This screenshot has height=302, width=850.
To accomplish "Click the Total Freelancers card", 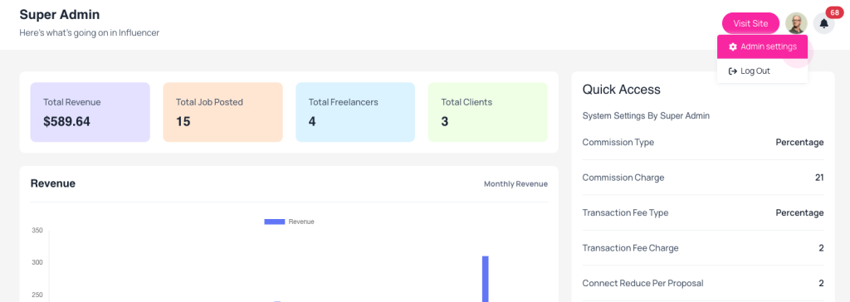I will pyautogui.click(x=355, y=112).
